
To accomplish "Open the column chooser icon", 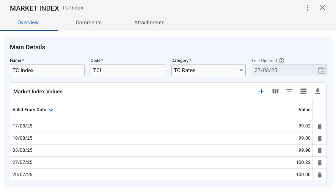I will pyautogui.click(x=275, y=91).
